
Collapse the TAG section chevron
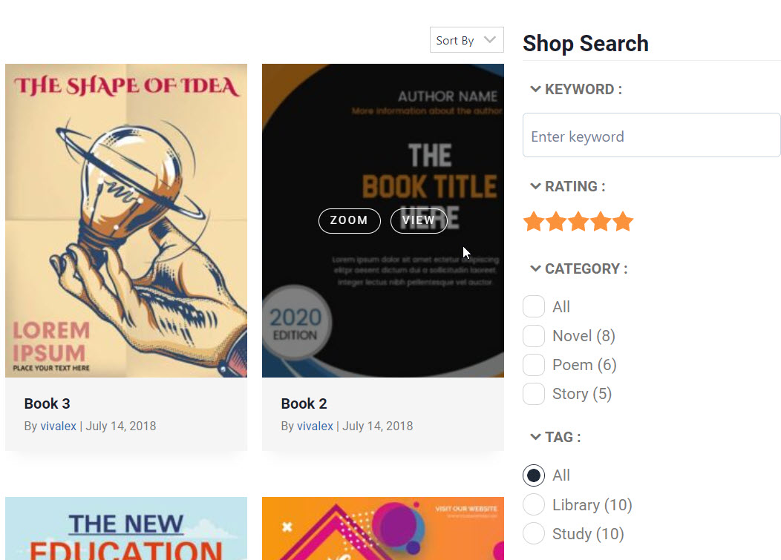(x=535, y=437)
